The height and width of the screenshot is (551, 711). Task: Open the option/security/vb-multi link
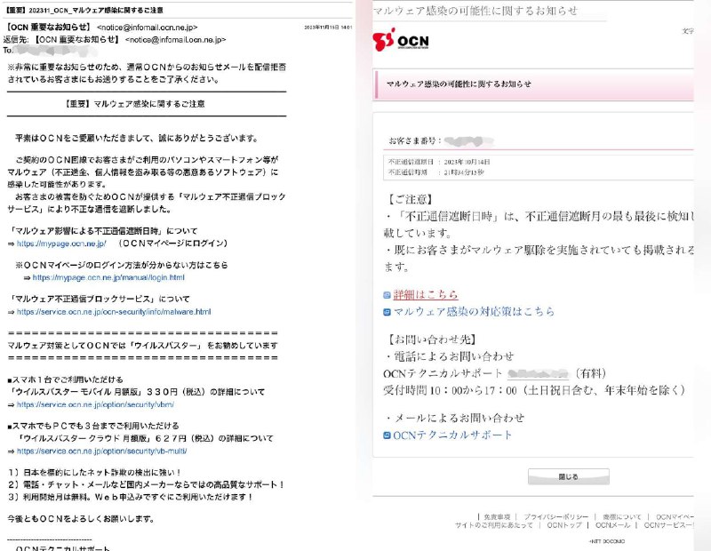pos(101,451)
